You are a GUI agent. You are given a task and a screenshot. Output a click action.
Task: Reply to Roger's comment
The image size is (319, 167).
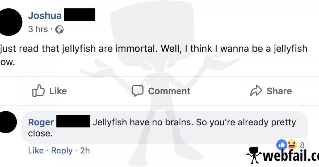pyautogui.click(x=62, y=151)
